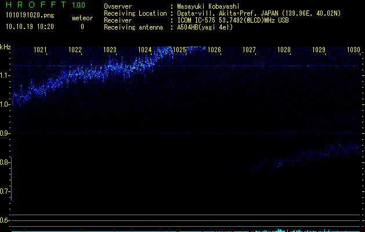Click the observer name Masayuki Kobayashi
This screenshot has height=232, width=365.
[208, 6]
